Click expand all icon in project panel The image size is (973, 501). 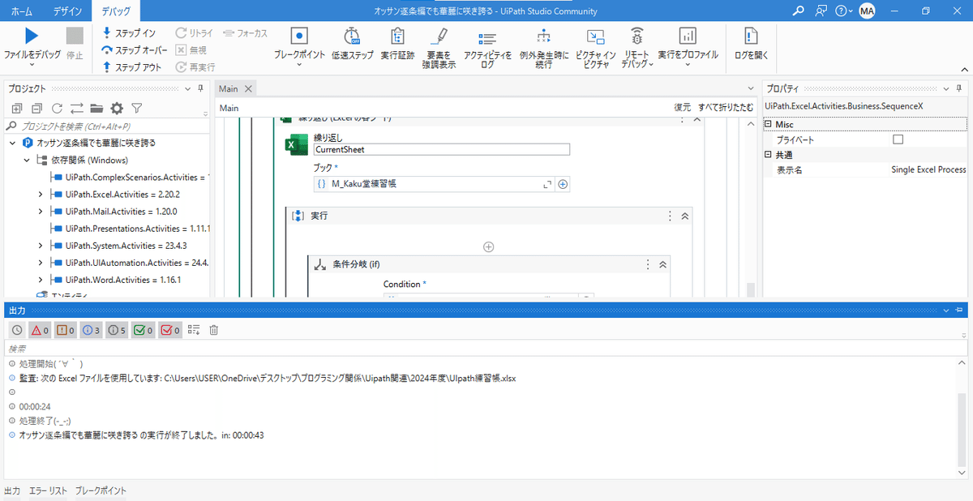pyautogui.click(x=17, y=108)
